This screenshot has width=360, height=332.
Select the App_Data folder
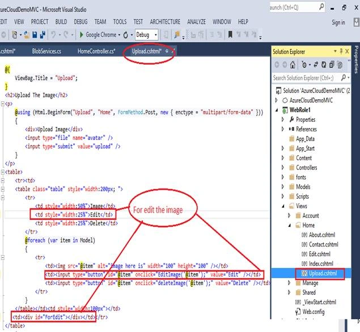pyautogui.click(x=305, y=139)
